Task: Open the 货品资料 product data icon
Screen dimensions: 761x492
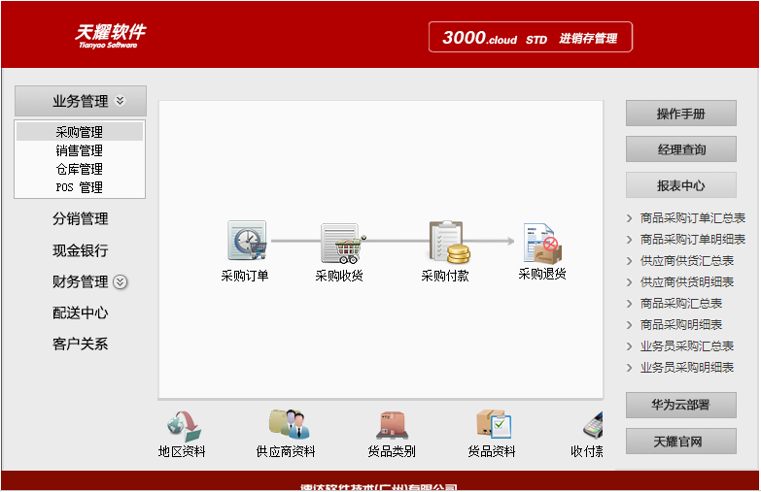Action: [493, 426]
